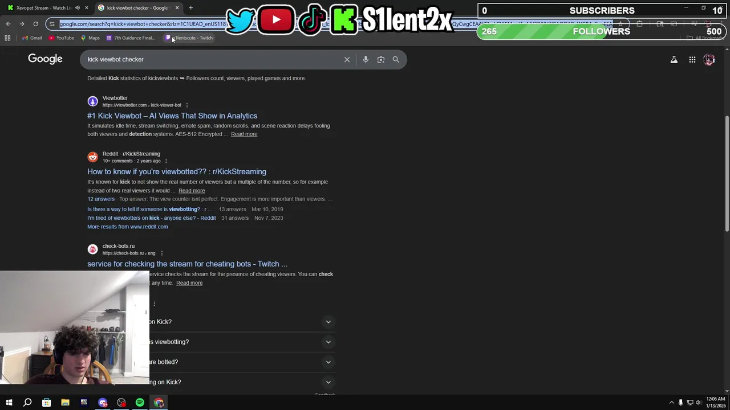Open the 12 answers link
The image size is (730, 410).
pyautogui.click(x=101, y=199)
